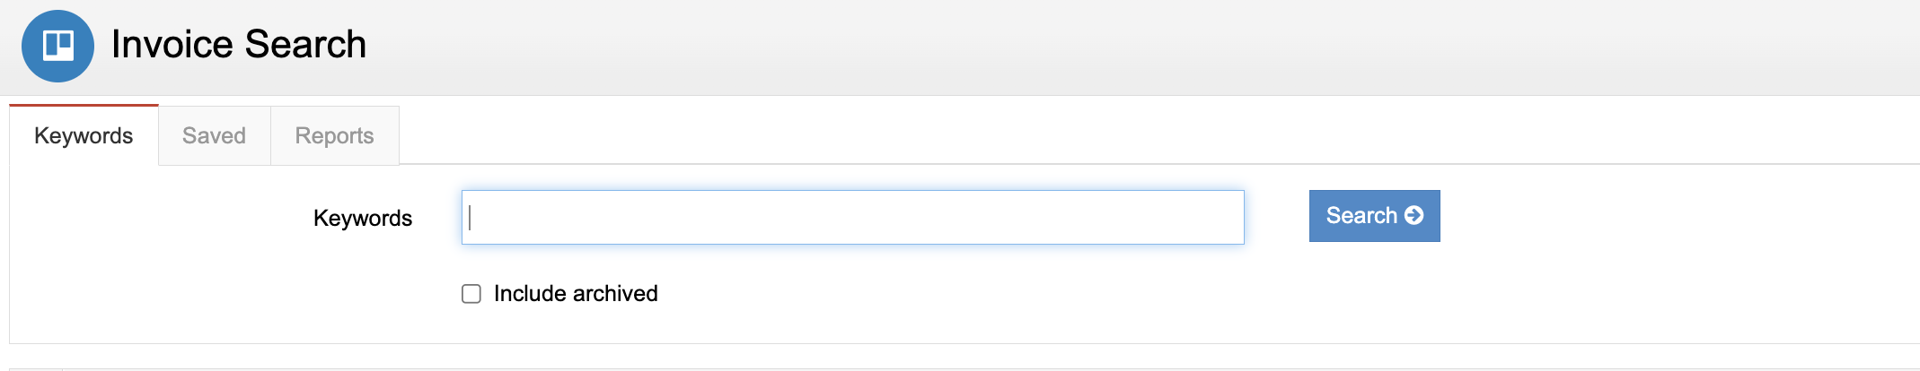Image resolution: width=1920 pixels, height=371 pixels.
Task: Tick the Include archived checkbox
Action: click(471, 294)
